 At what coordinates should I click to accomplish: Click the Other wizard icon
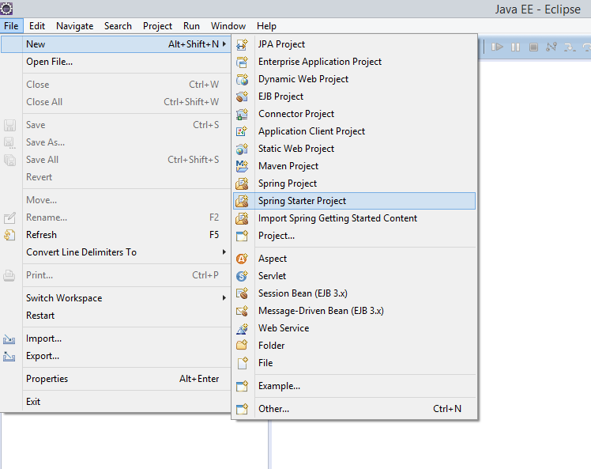[x=242, y=409]
